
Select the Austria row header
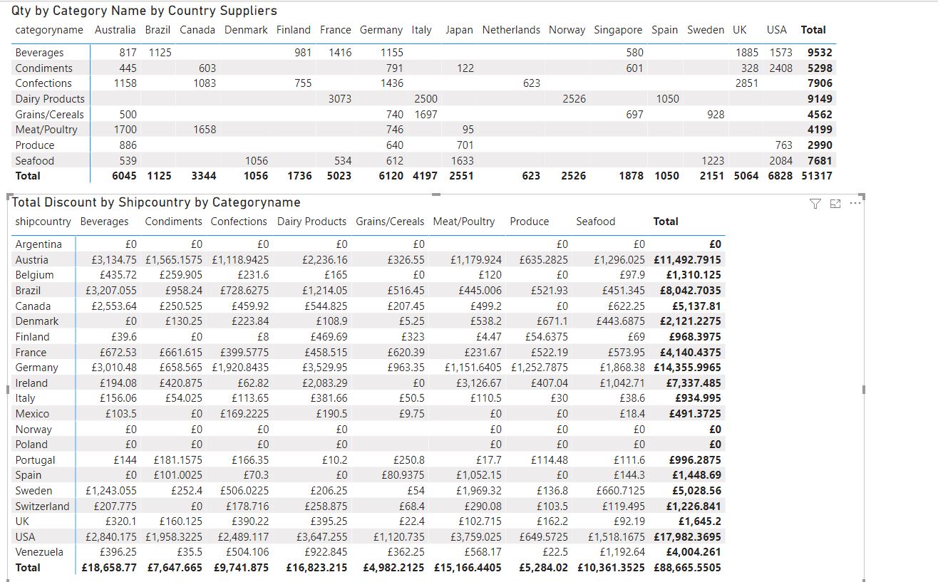pyautogui.click(x=32, y=260)
